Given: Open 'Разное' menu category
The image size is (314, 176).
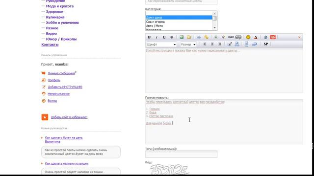Looking at the screenshot, I should coord(52,28).
